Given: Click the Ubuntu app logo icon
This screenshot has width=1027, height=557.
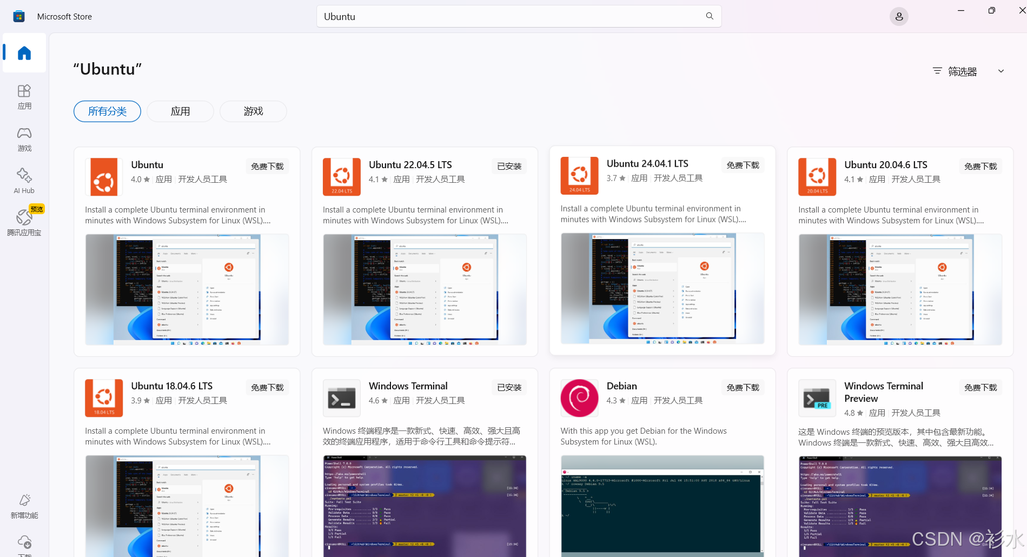Looking at the screenshot, I should coord(104,177).
